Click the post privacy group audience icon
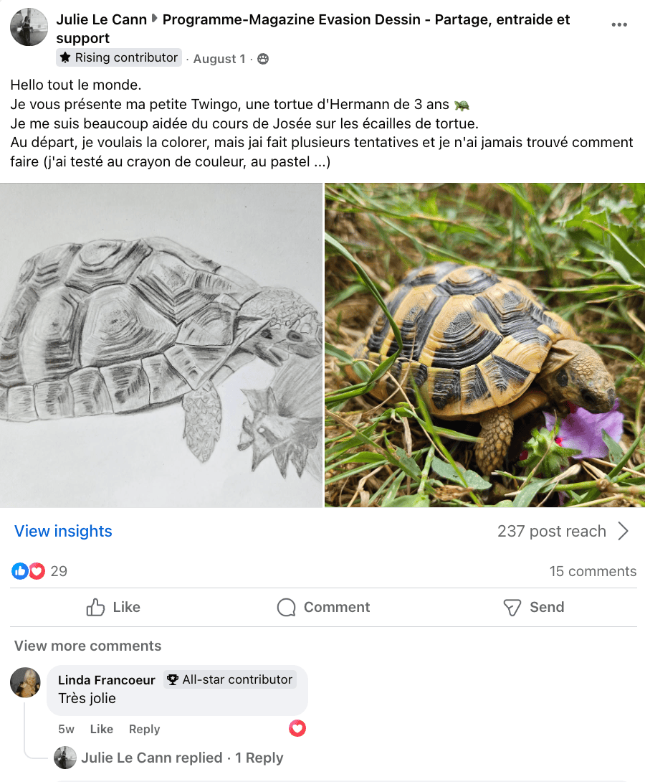The width and height of the screenshot is (645, 782). pos(263,59)
